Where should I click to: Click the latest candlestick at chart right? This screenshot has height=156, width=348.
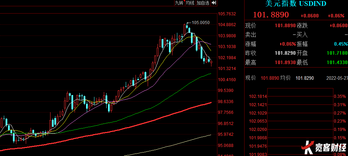(x=211, y=63)
